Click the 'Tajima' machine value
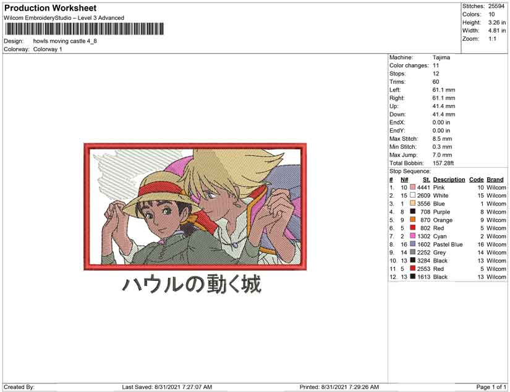 point(441,57)
